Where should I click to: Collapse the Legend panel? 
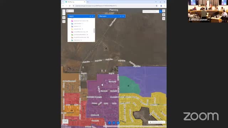pyautogui.click(x=90, y=16)
